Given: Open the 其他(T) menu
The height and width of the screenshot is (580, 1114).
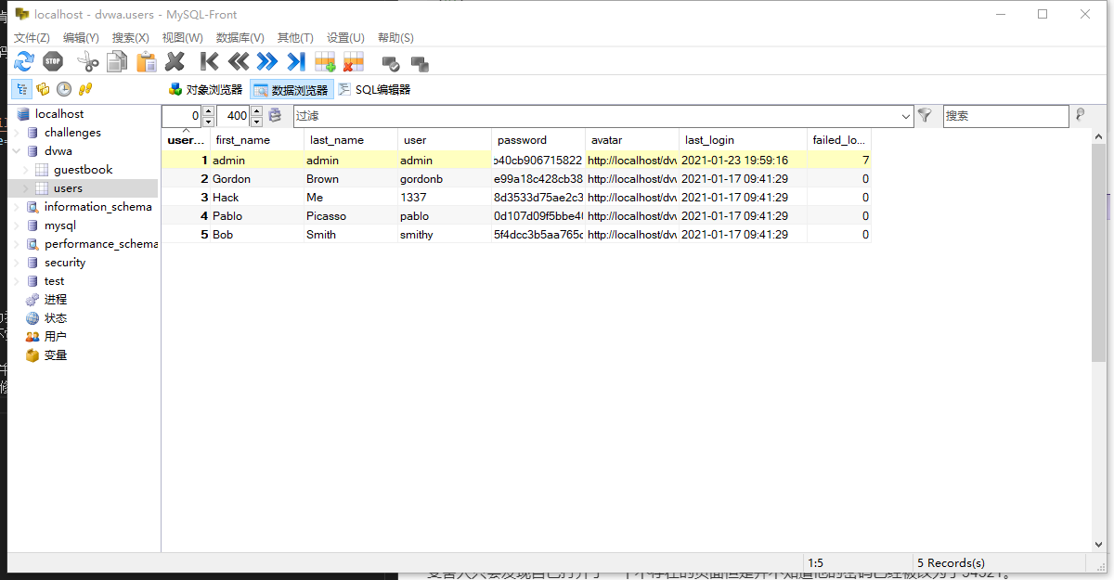Looking at the screenshot, I should (x=295, y=38).
